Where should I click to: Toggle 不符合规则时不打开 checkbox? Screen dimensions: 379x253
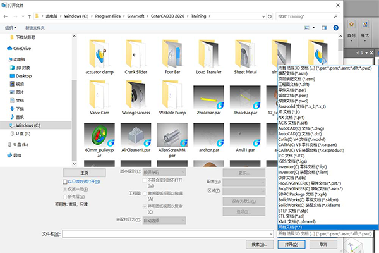click(x=145, y=180)
